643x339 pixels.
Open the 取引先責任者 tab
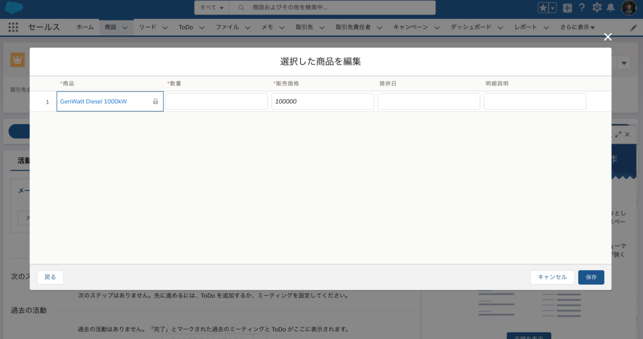click(353, 27)
